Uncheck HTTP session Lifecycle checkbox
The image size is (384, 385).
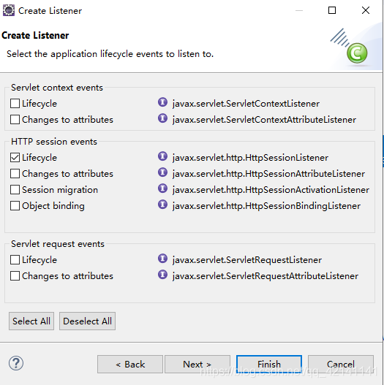pos(15,157)
